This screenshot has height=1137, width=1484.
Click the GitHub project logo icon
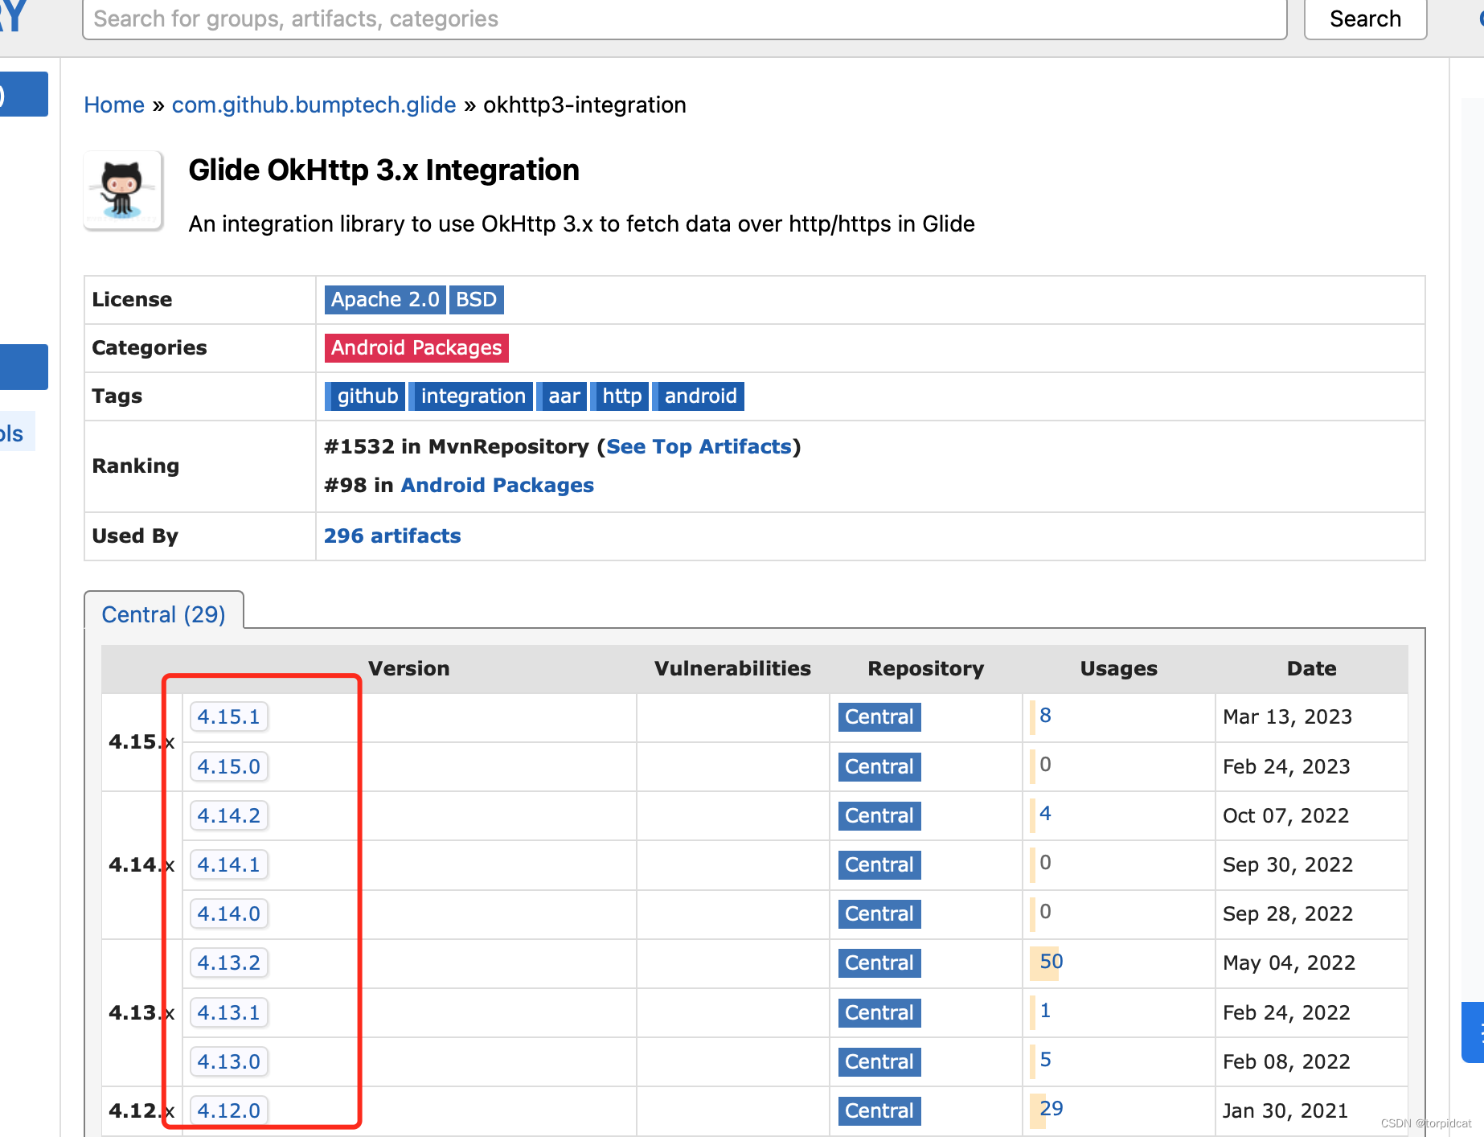coord(122,191)
